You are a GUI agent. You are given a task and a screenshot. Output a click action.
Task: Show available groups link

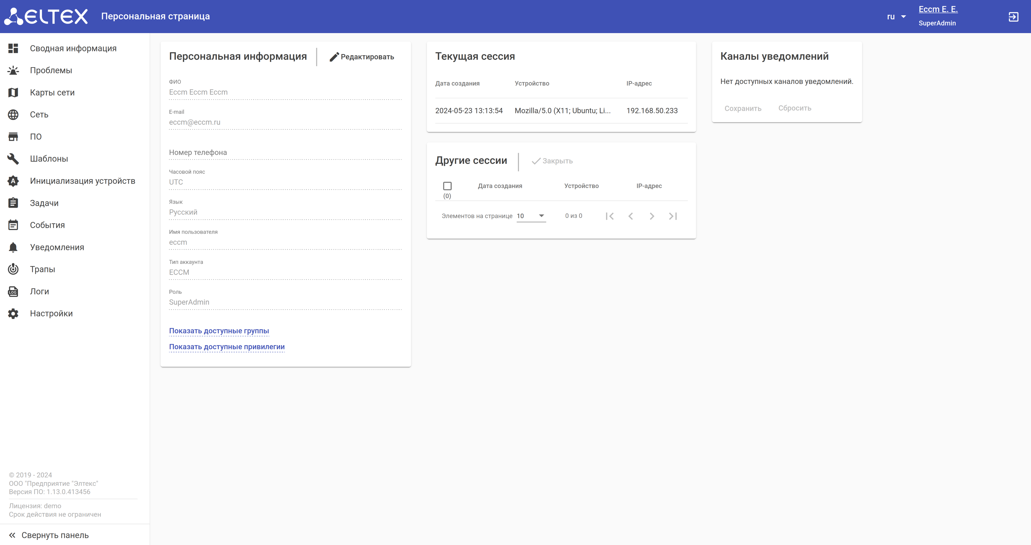tap(218, 331)
